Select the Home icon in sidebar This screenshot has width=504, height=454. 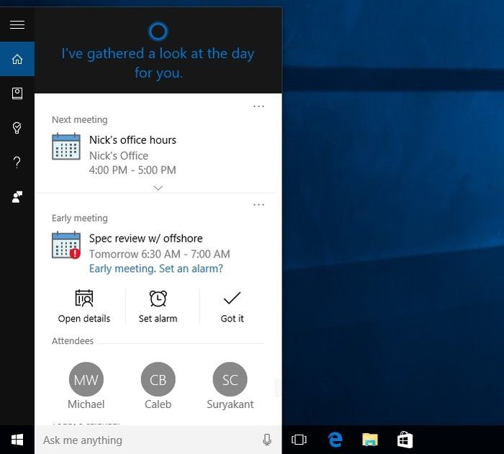click(17, 59)
